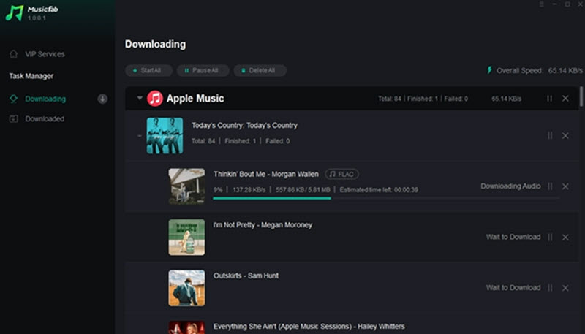Cancel the Thinkin' Bout Me download

(565, 186)
